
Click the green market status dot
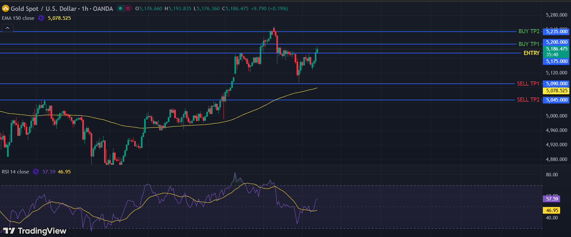(x=120, y=9)
